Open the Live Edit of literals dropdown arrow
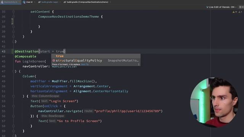 [236, 7]
